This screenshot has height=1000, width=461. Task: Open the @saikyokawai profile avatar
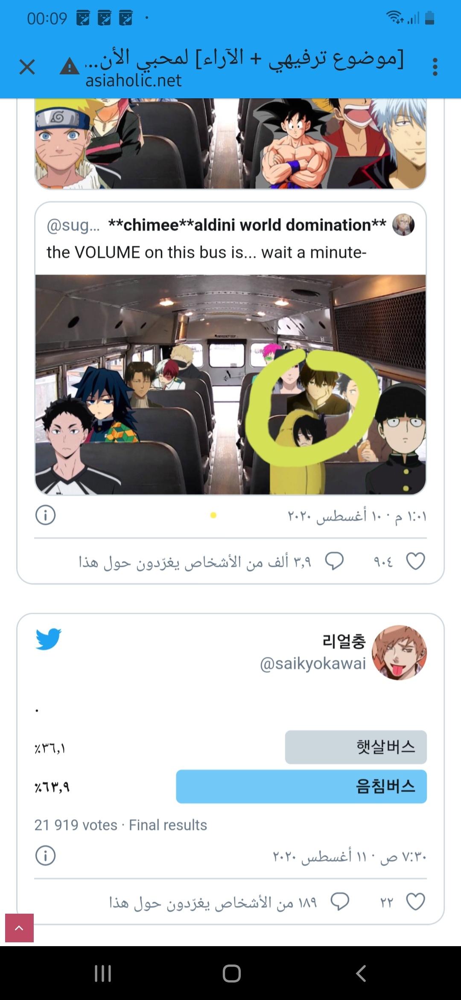coord(399,653)
